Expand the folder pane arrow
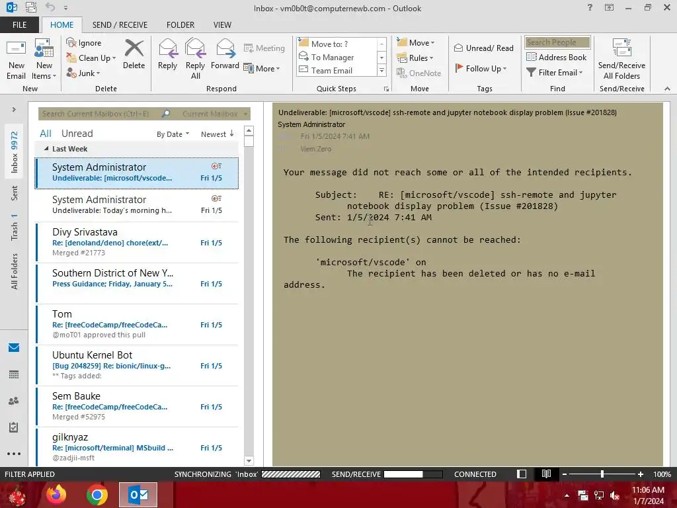Viewport: 677px width, 508px height. [x=14, y=109]
